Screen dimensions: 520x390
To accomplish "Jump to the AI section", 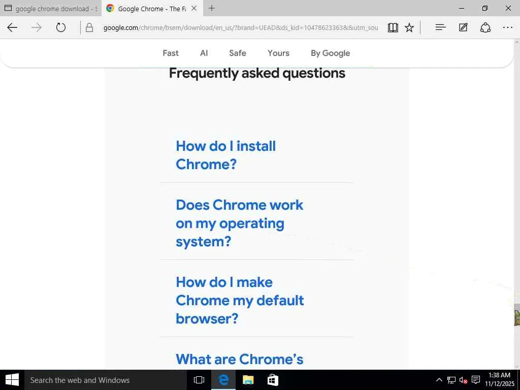I will [204, 53].
